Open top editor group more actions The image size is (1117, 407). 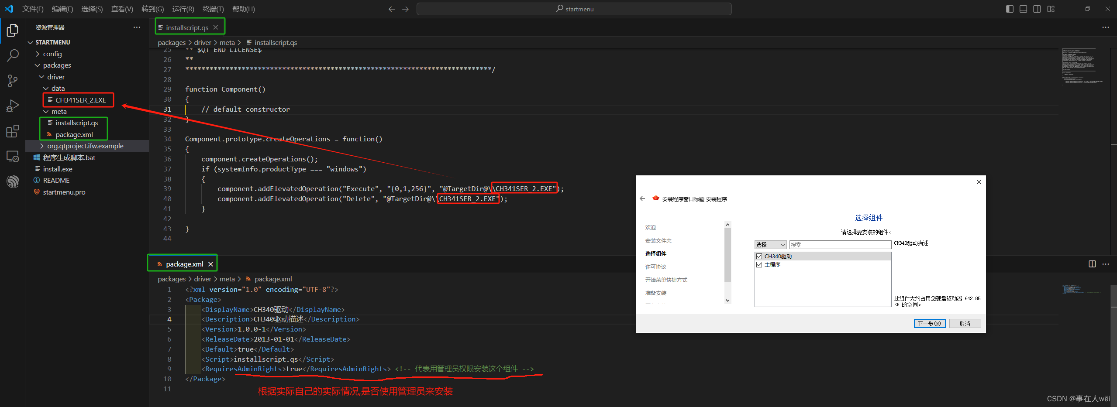(x=1106, y=27)
